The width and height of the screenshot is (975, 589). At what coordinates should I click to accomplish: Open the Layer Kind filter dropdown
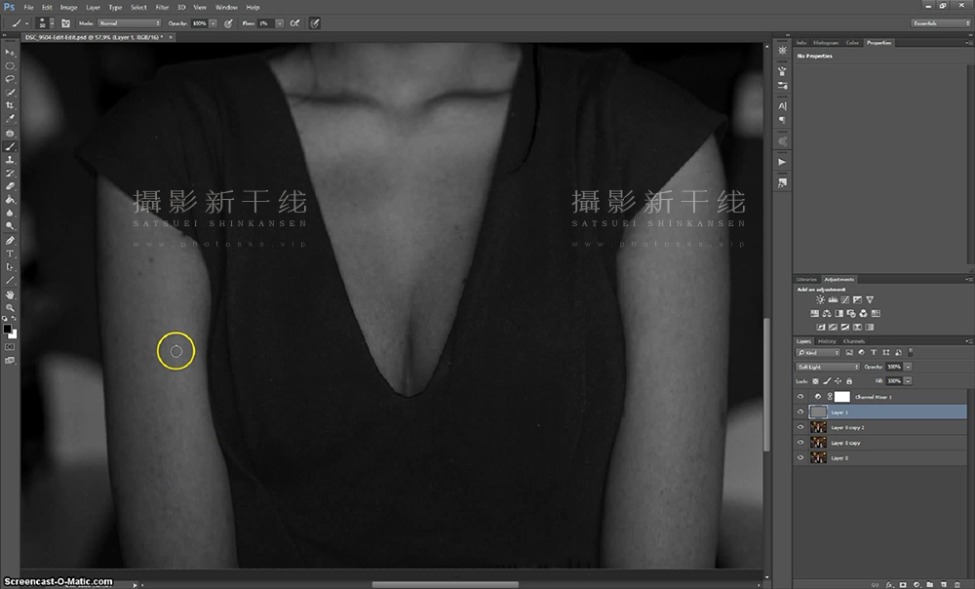coord(818,353)
